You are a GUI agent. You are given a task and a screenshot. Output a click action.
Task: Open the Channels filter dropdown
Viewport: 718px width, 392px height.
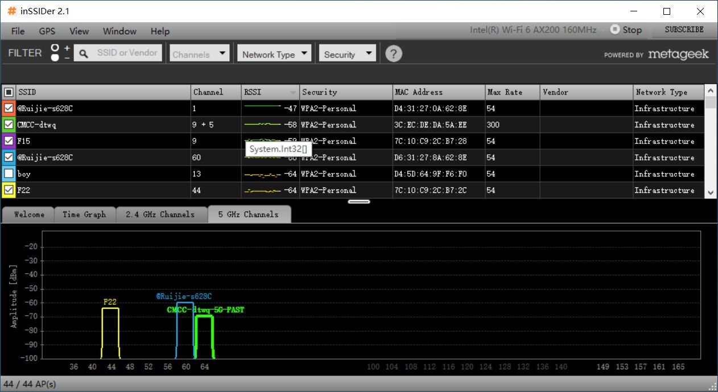200,53
